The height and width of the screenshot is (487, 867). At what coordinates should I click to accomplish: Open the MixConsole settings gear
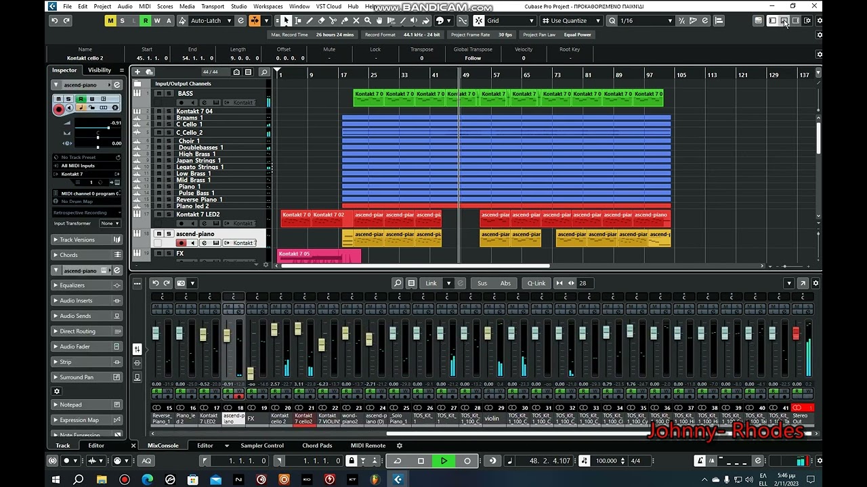point(816,283)
